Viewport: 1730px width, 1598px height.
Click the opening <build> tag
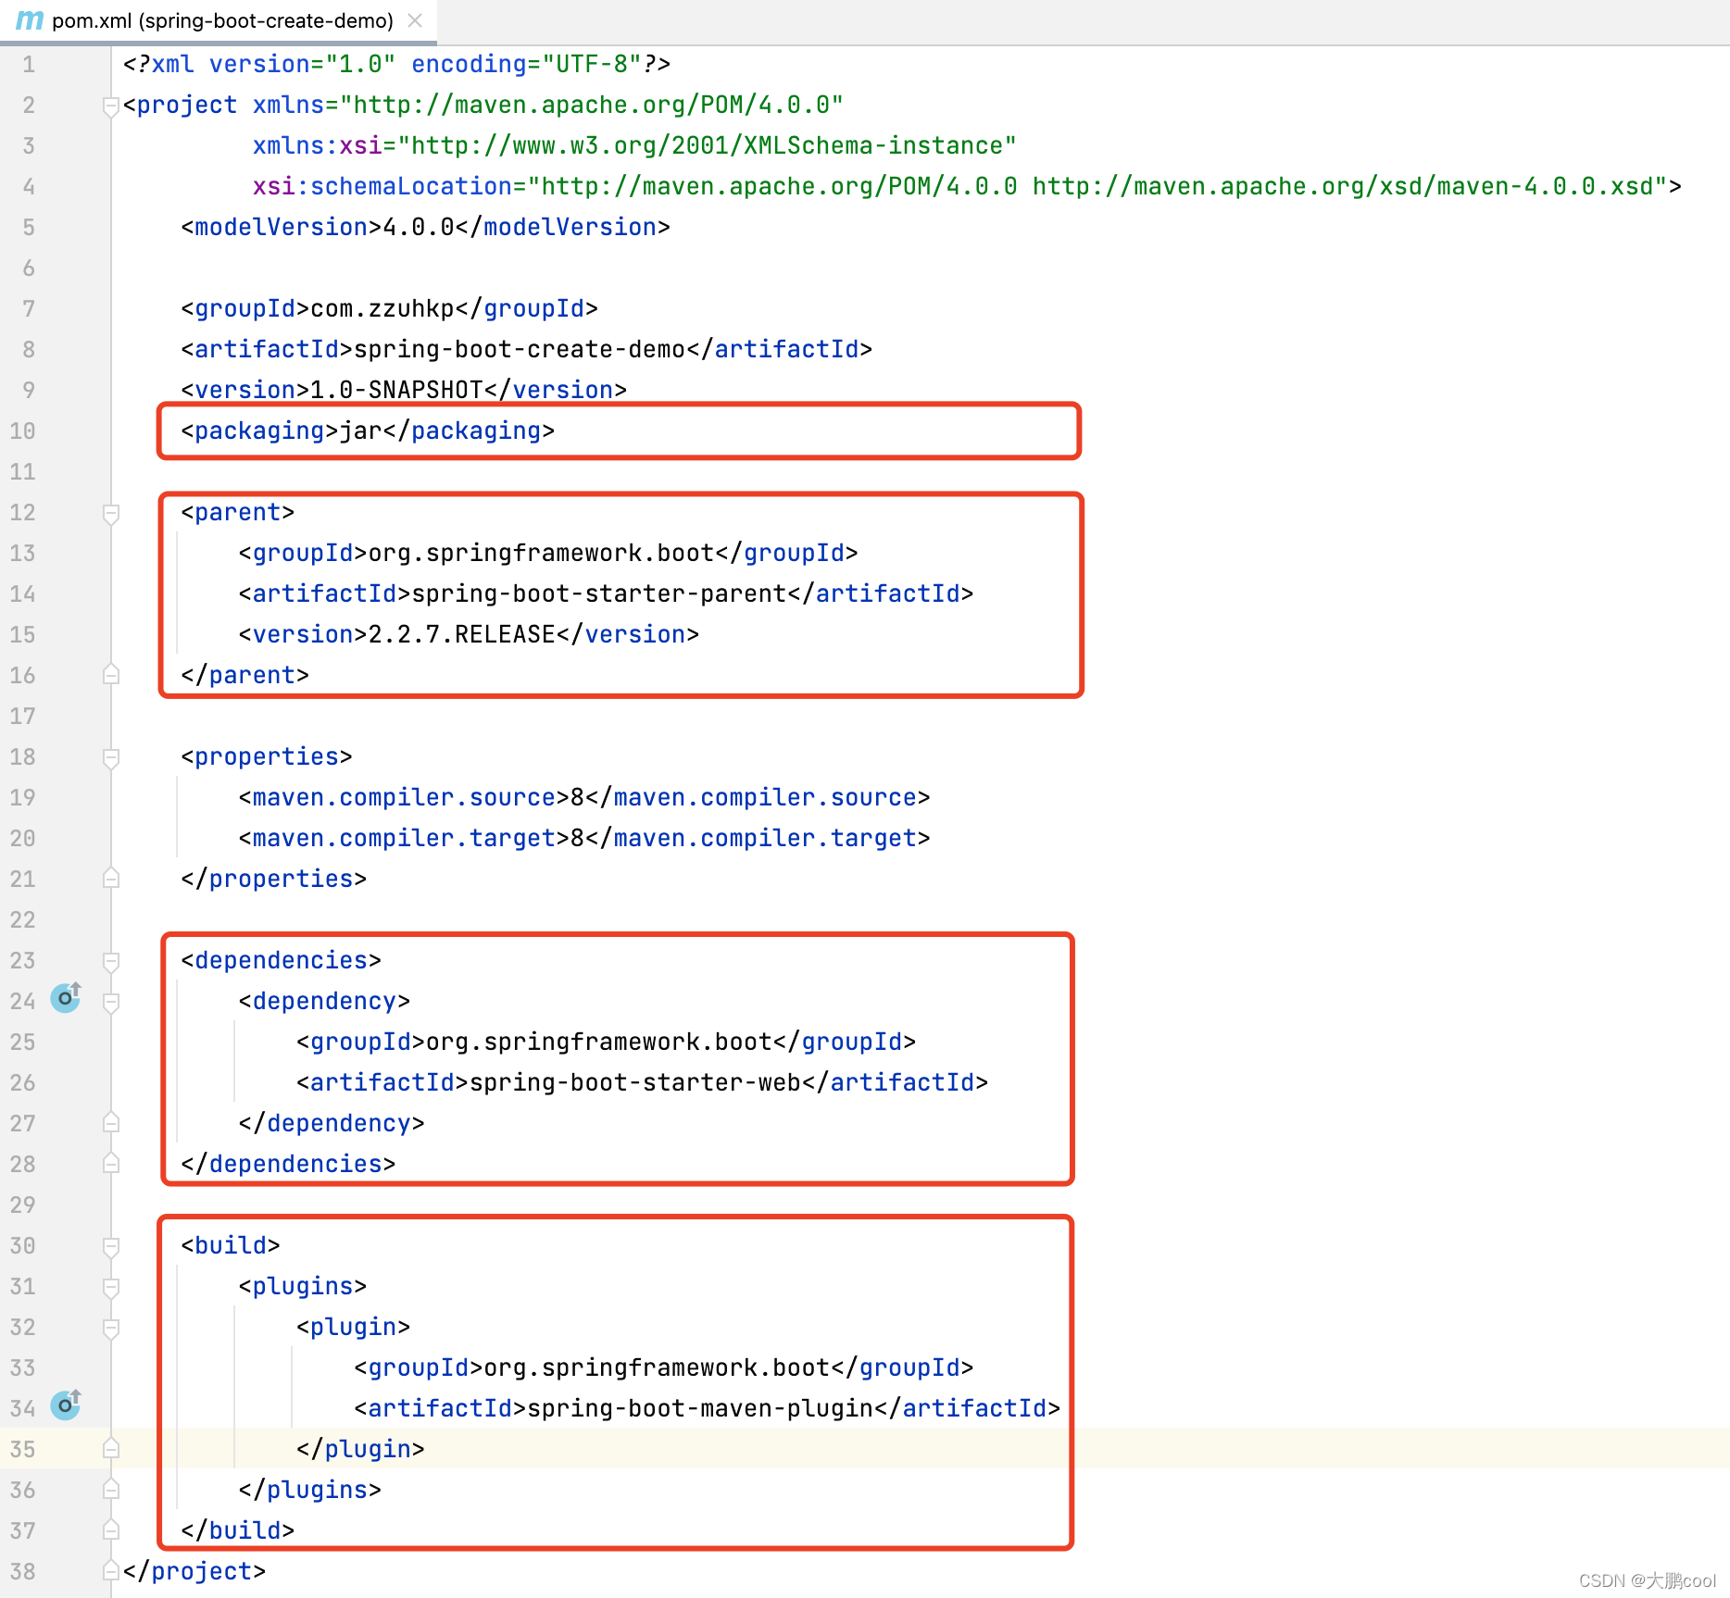[x=231, y=1246]
